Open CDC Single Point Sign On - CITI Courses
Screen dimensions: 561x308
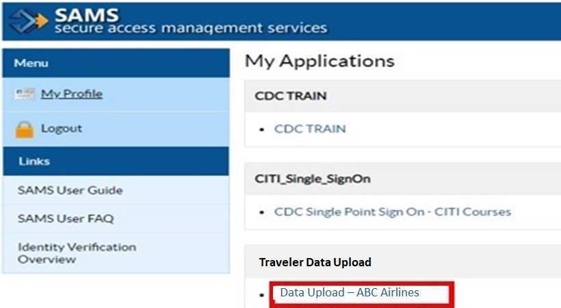[392, 211]
